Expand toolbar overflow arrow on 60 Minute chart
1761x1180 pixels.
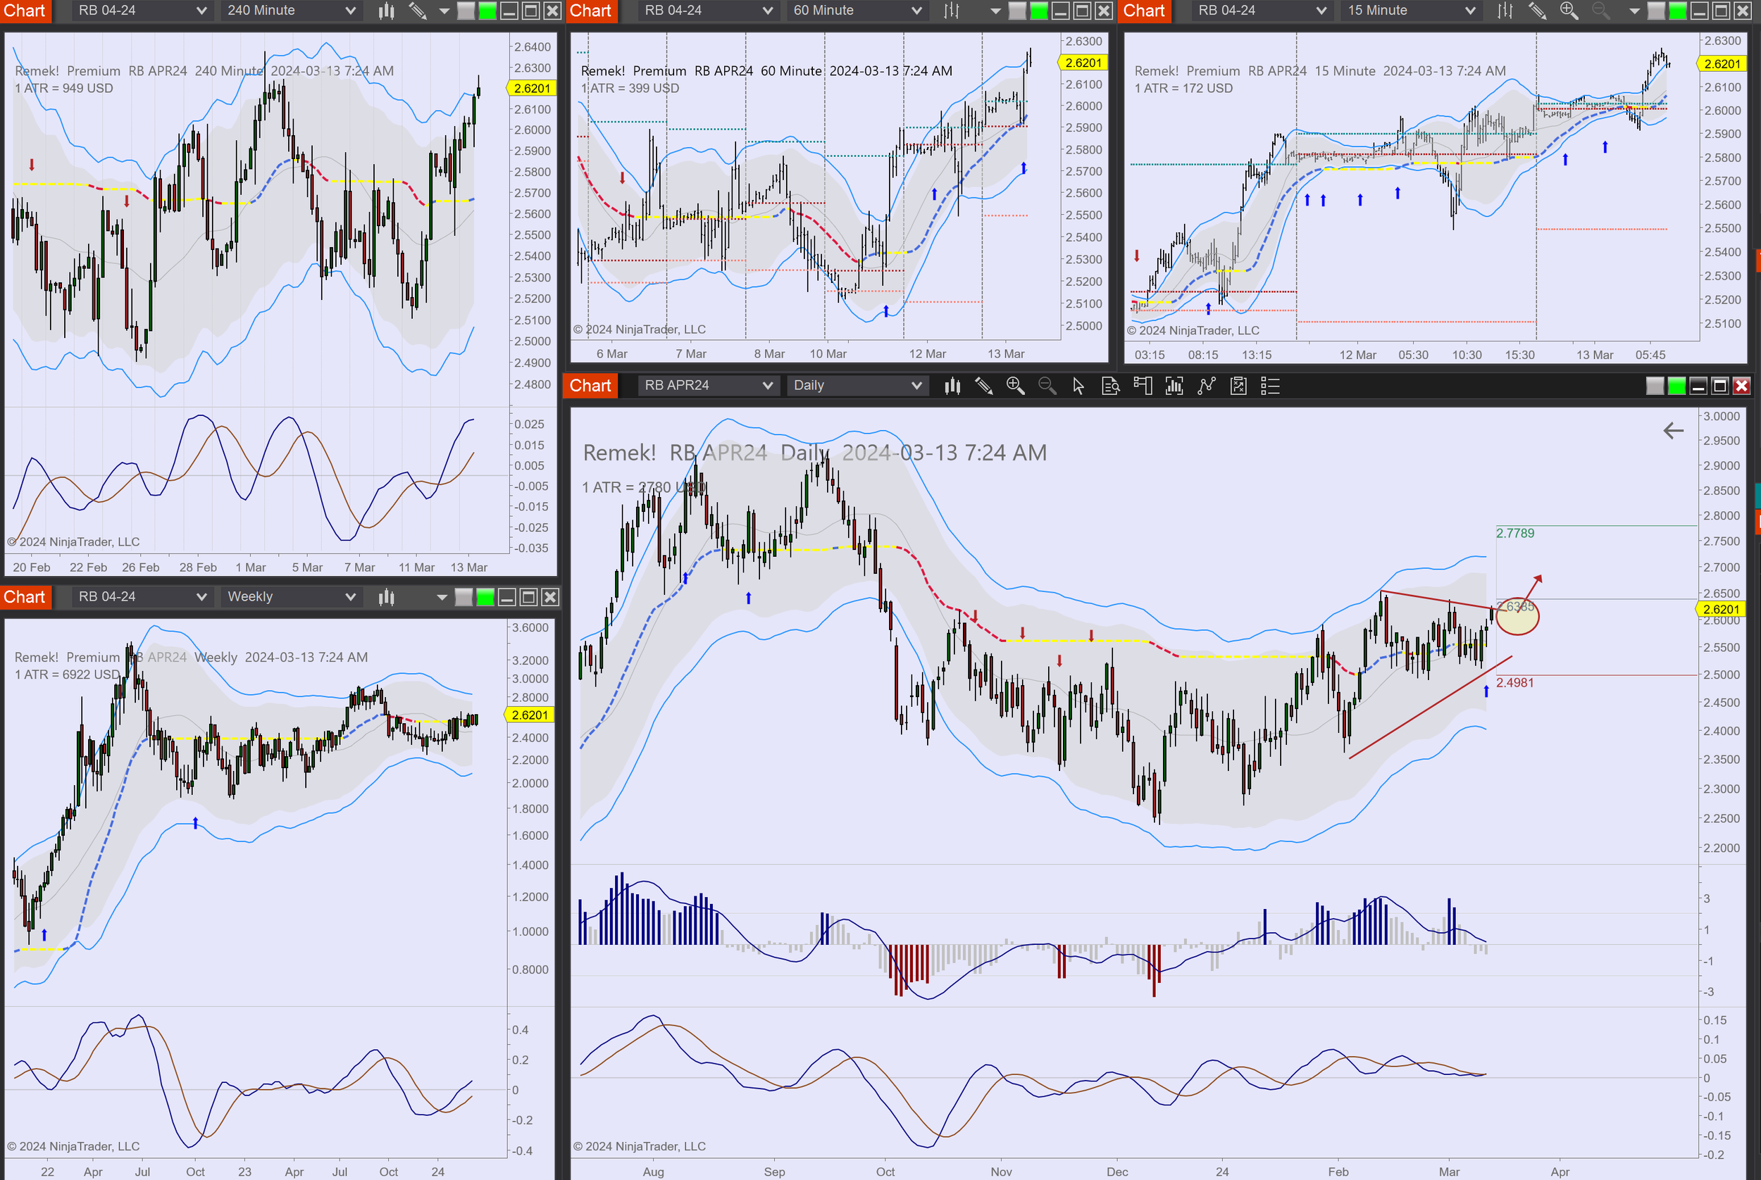coord(995,11)
